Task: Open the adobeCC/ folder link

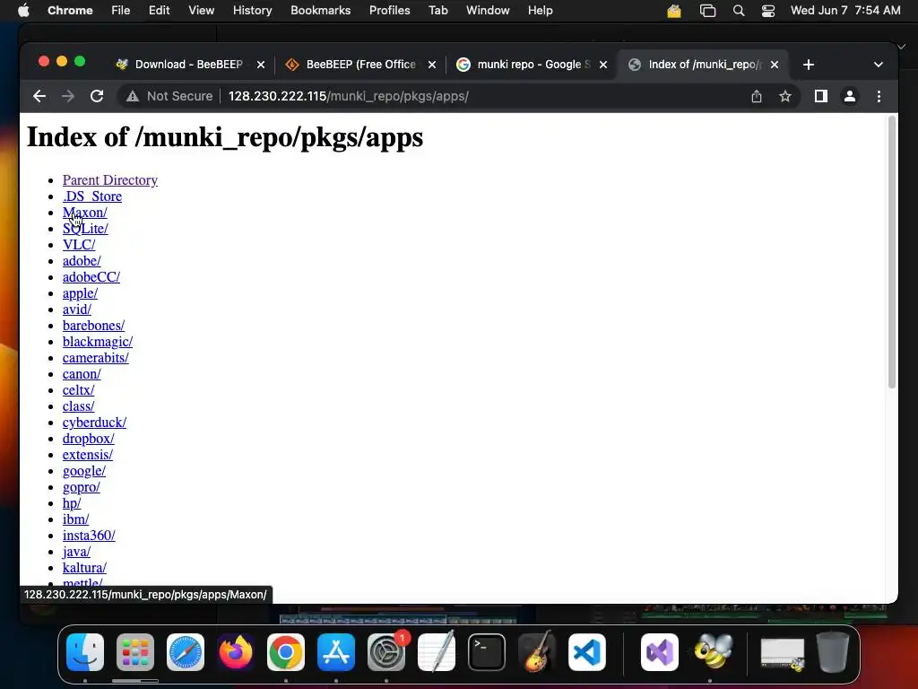Action: point(91,276)
